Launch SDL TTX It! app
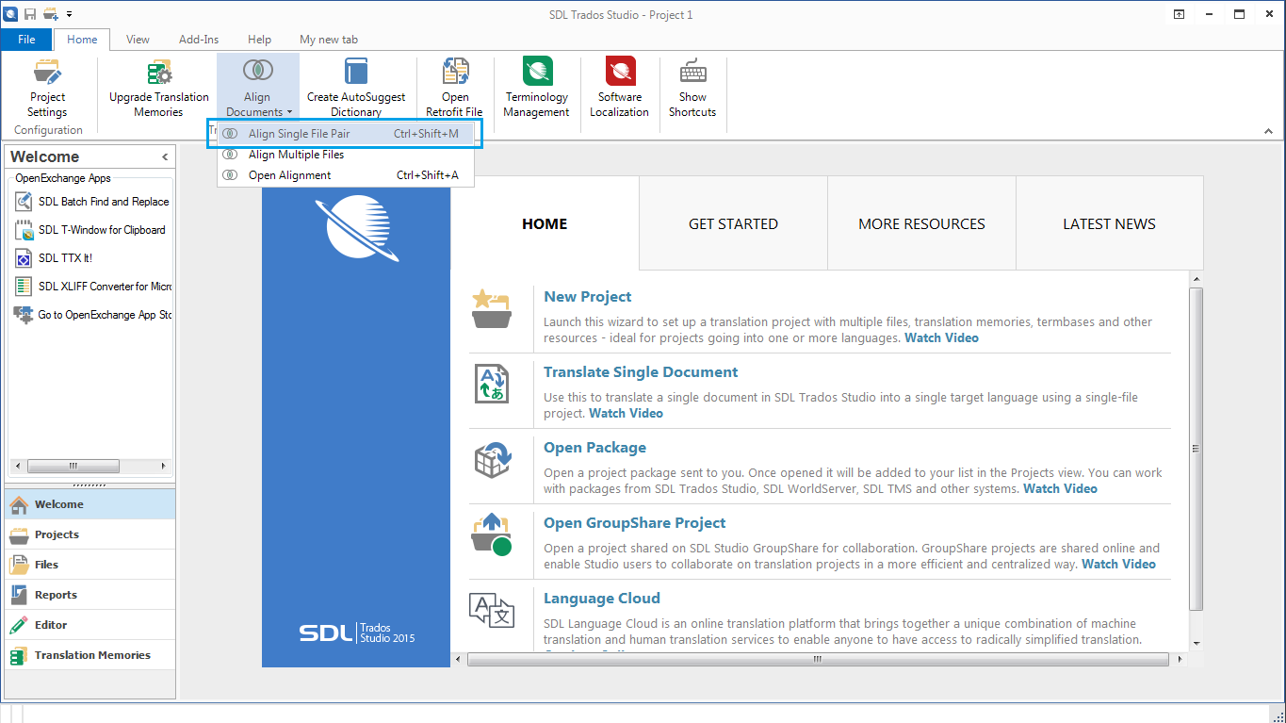 coord(55,258)
